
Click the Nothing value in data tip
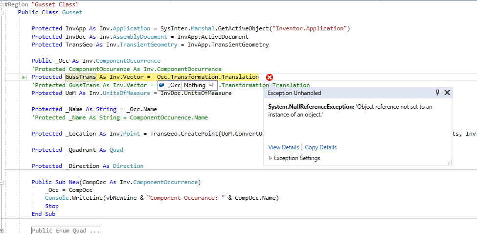pyautogui.click(x=195, y=85)
